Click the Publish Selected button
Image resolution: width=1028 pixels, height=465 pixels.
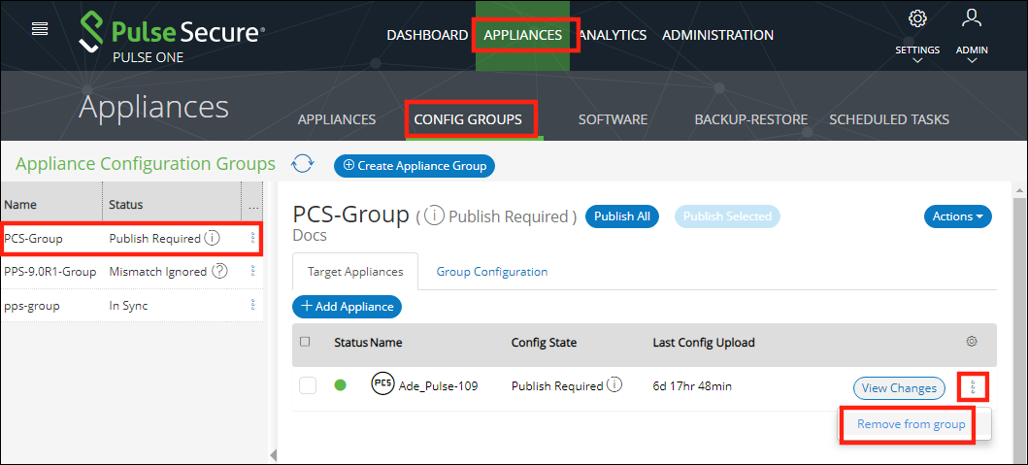tap(727, 216)
